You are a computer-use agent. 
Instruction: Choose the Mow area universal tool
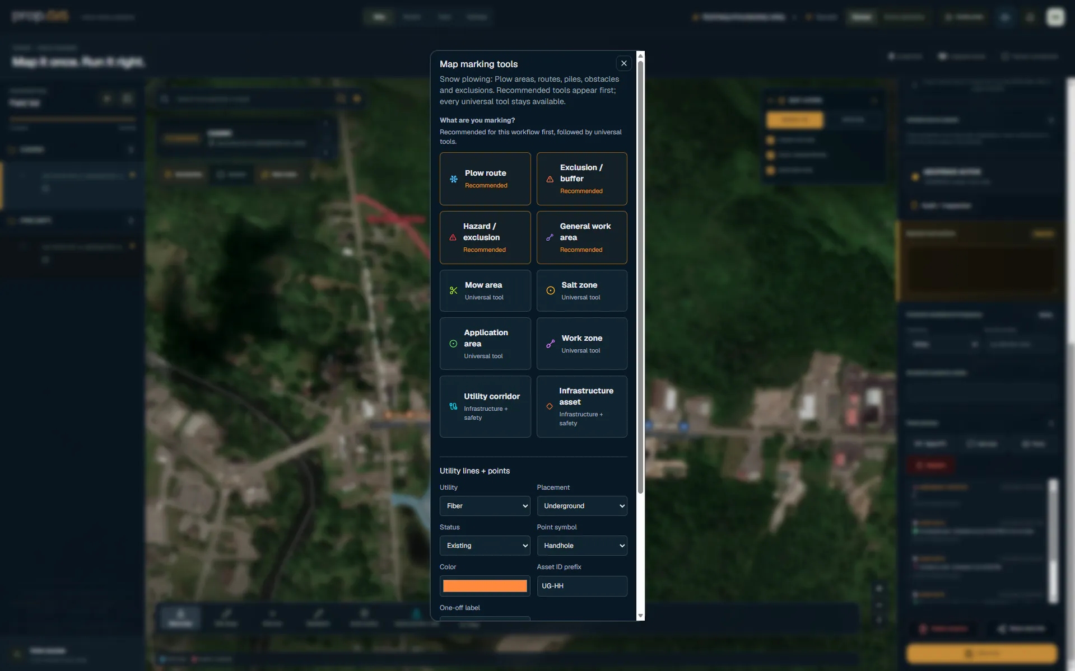click(x=485, y=290)
